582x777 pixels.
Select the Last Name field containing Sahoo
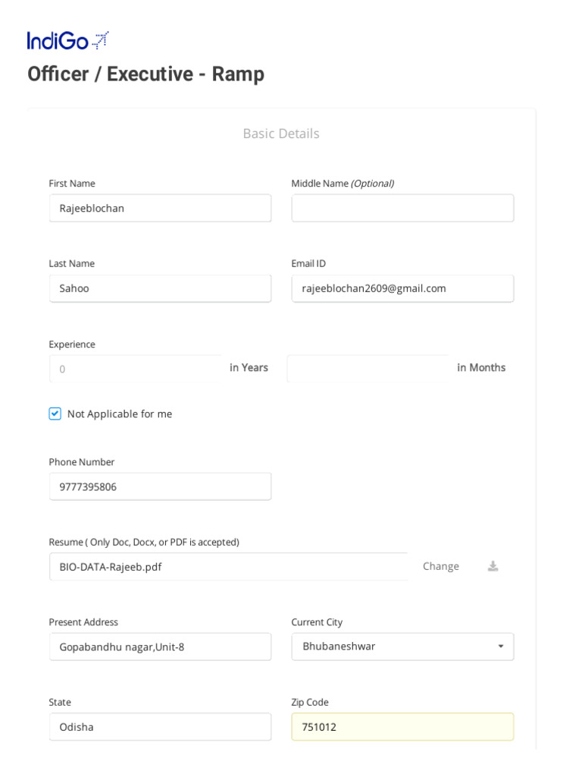coord(160,288)
